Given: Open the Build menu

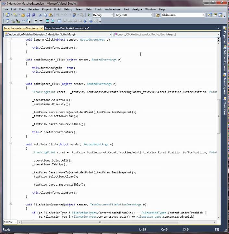Looking at the screenshot, I should 57,9.
